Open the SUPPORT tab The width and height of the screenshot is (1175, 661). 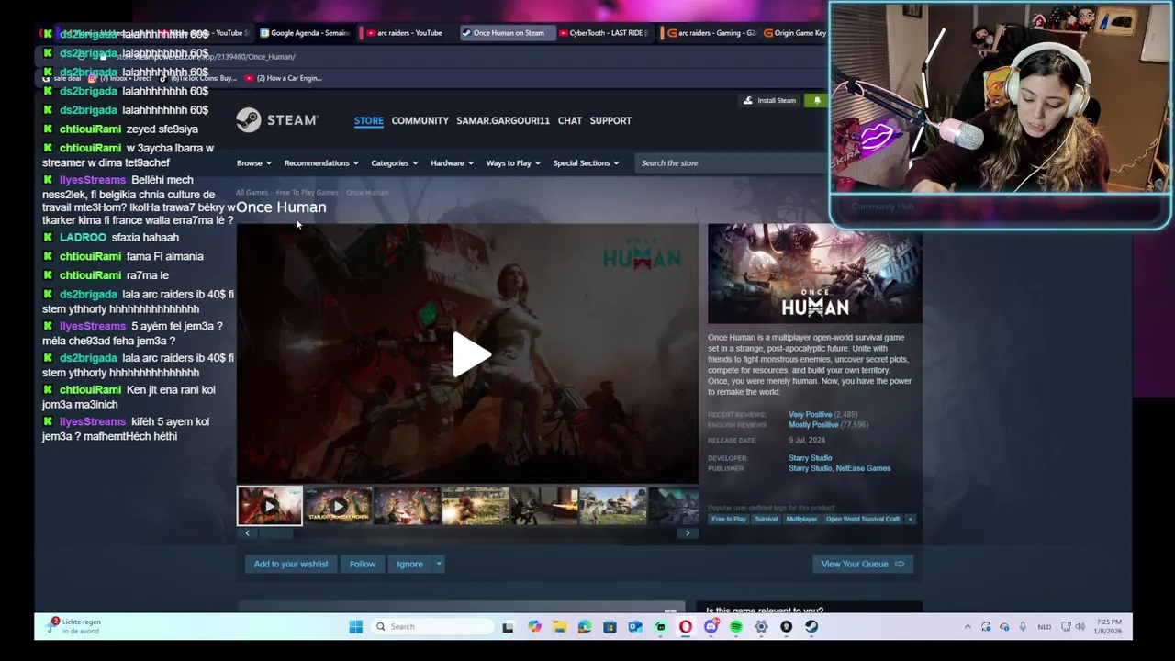point(610,120)
